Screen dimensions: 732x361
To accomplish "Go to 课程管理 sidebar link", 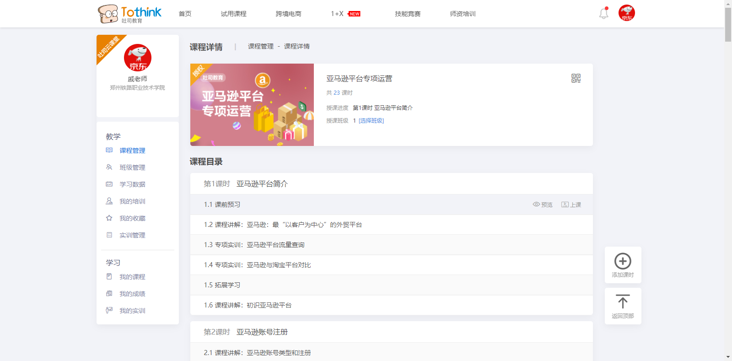I will point(133,151).
